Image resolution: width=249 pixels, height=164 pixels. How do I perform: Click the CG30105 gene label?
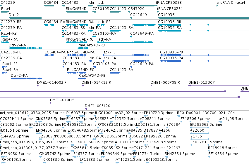pyautogui.click(x=101, y=8)
